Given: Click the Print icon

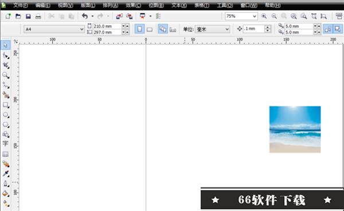Looking at the screenshot, I should [x=38, y=16].
